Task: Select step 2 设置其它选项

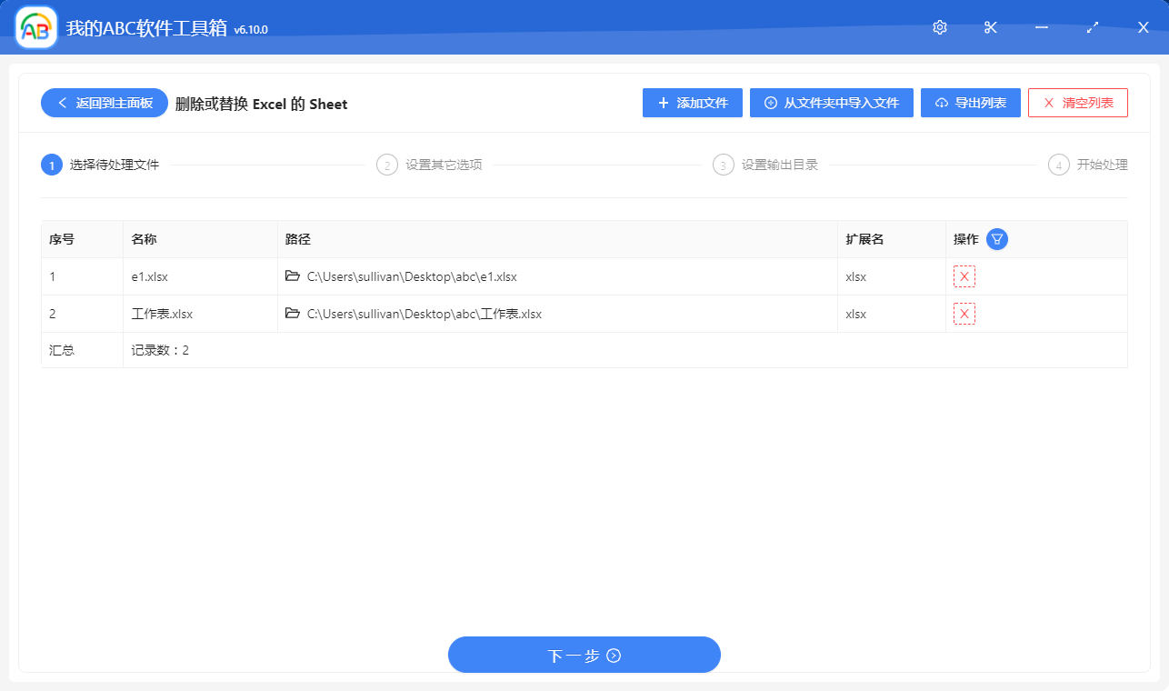Action: coord(429,165)
